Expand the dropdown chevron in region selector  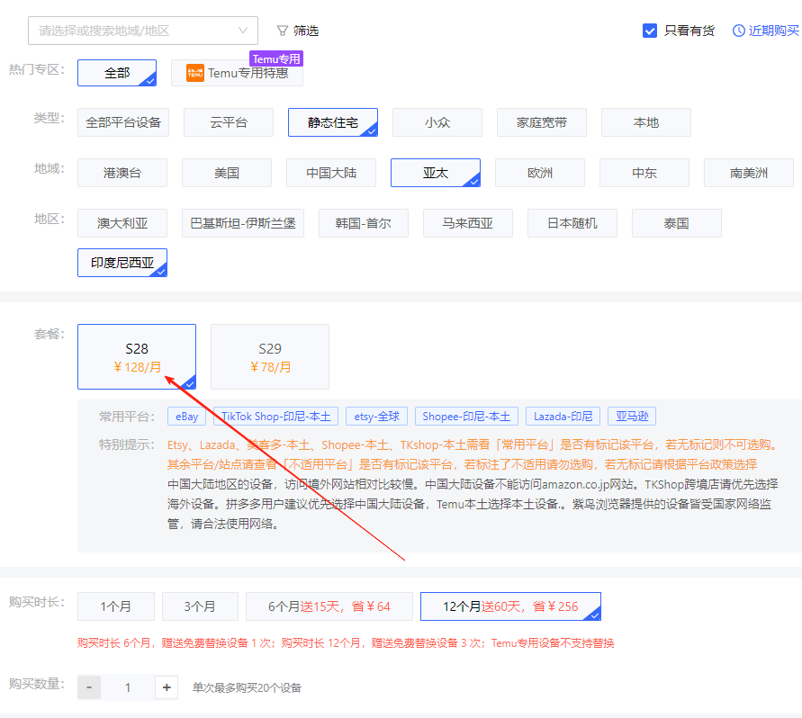coord(243,31)
